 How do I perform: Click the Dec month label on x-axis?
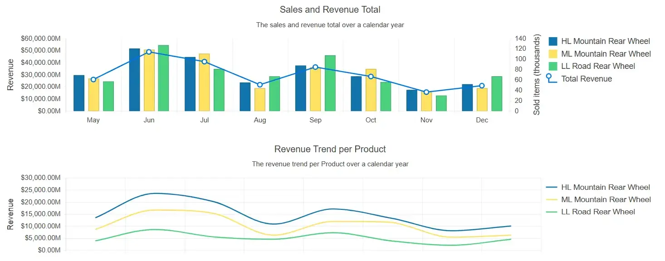coord(482,120)
